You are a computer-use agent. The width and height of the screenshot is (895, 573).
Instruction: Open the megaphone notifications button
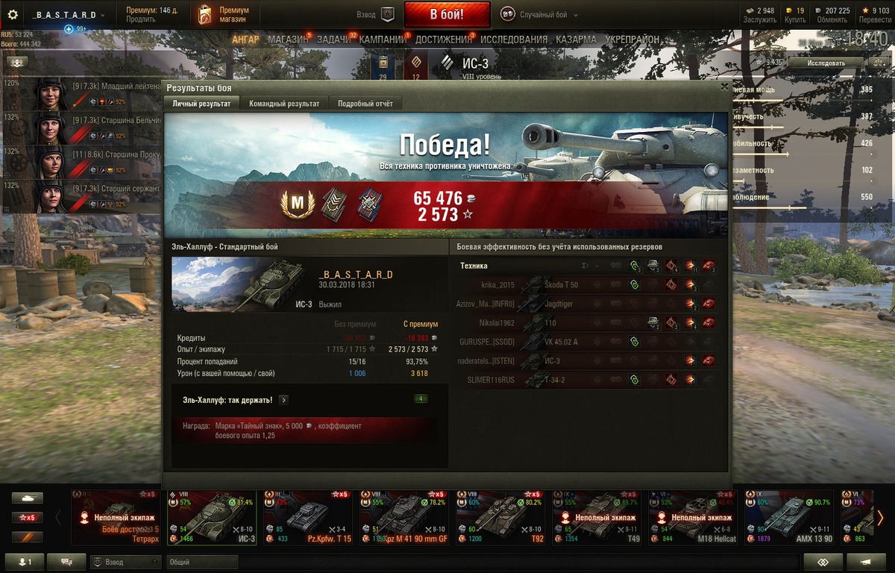868,562
